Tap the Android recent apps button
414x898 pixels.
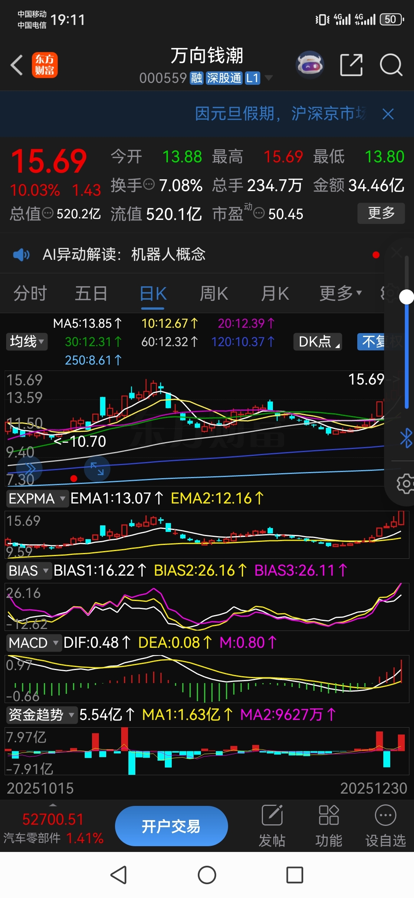(295, 875)
